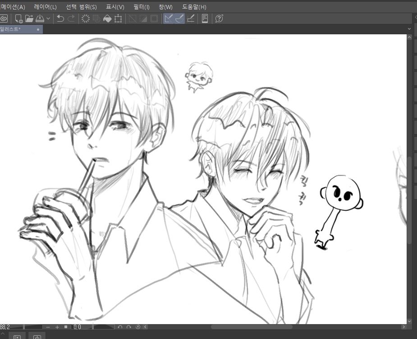
Task: Click the 88.2 zoom percentage field
Action: (5, 327)
